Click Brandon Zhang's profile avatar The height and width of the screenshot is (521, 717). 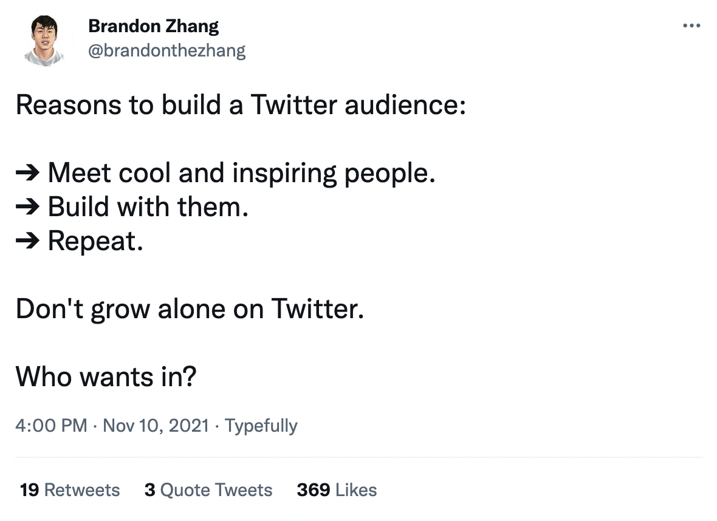tap(44, 39)
